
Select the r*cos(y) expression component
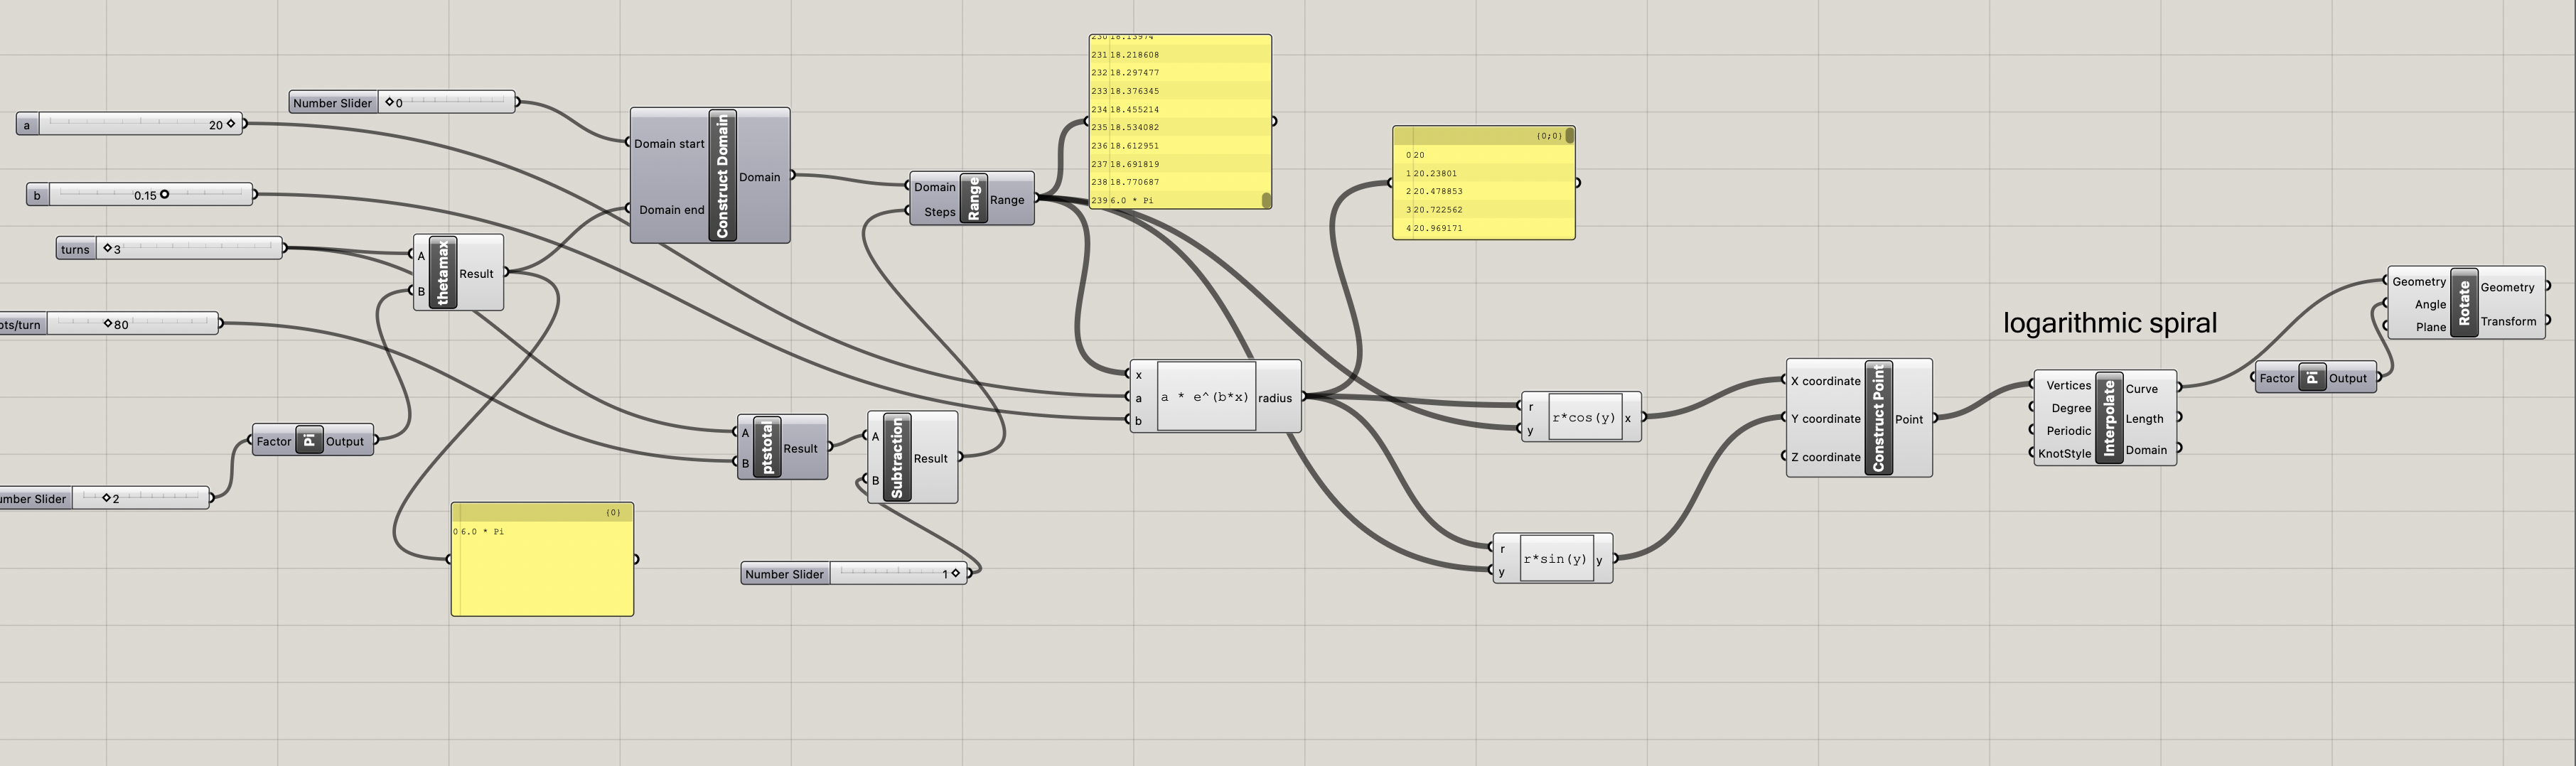[1583, 417]
